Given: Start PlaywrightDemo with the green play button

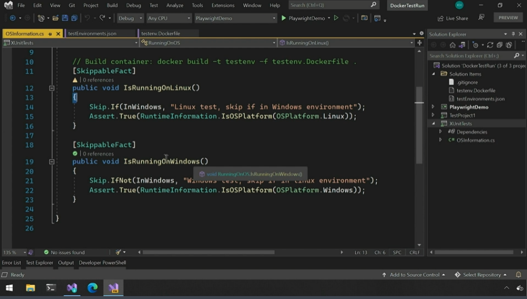Looking at the screenshot, I should coord(284,18).
